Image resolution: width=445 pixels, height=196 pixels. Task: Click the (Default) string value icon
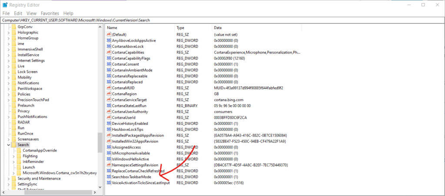pyautogui.click(x=109, y=34)
